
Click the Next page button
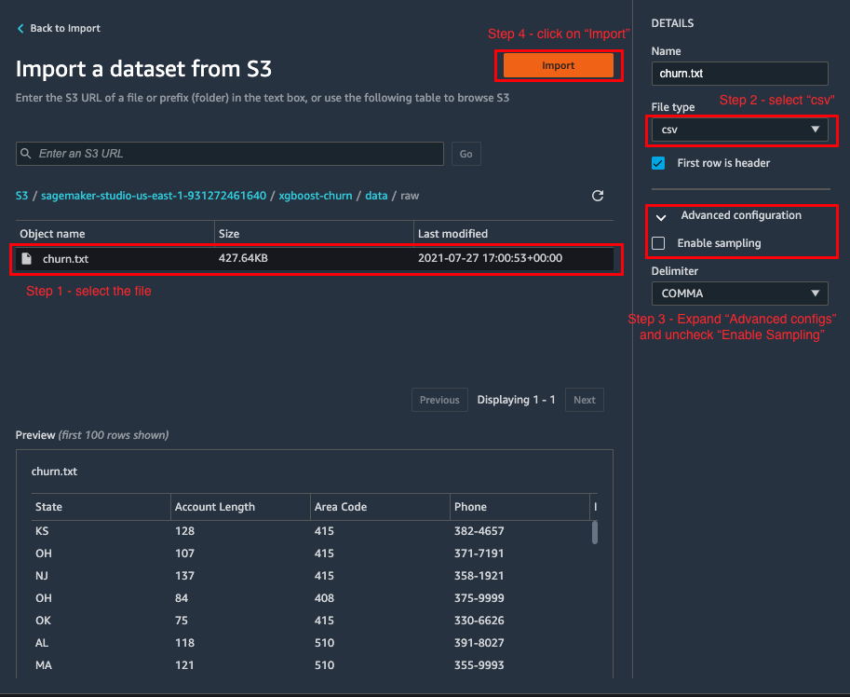(585, 400)
